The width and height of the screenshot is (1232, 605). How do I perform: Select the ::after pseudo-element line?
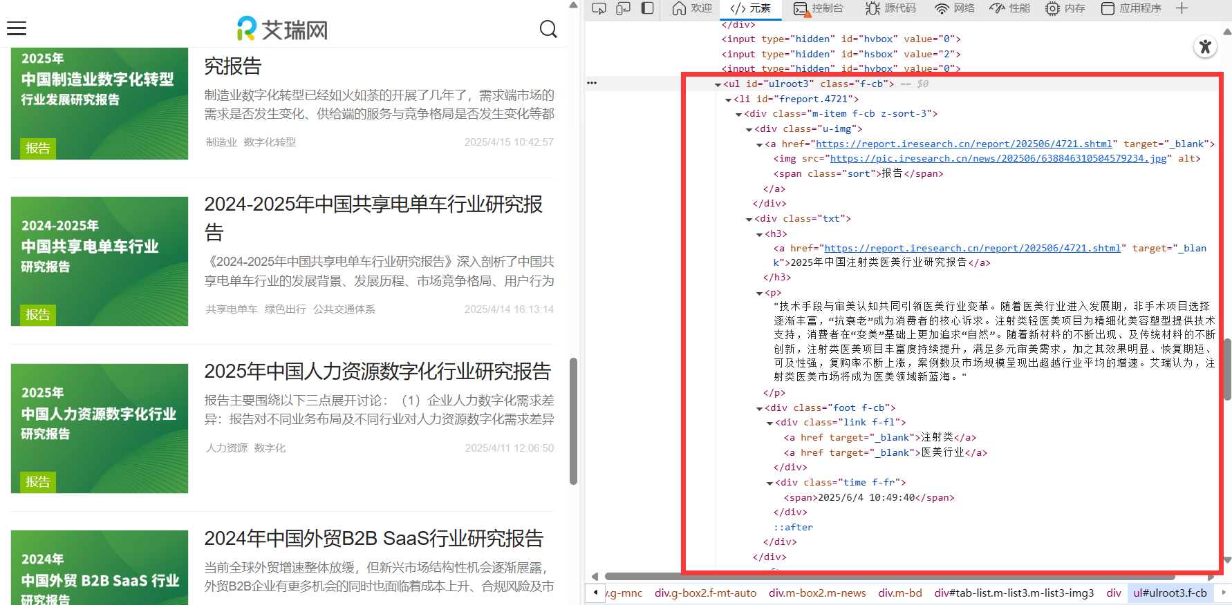coord(793,527)
